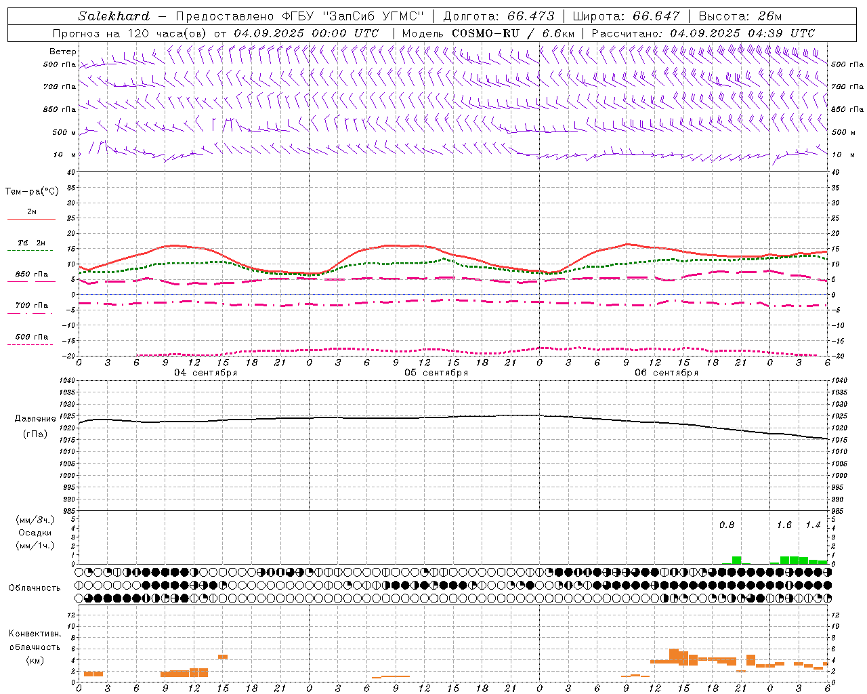Click the 0.8 precipitation total value

(x=727, y=525)
